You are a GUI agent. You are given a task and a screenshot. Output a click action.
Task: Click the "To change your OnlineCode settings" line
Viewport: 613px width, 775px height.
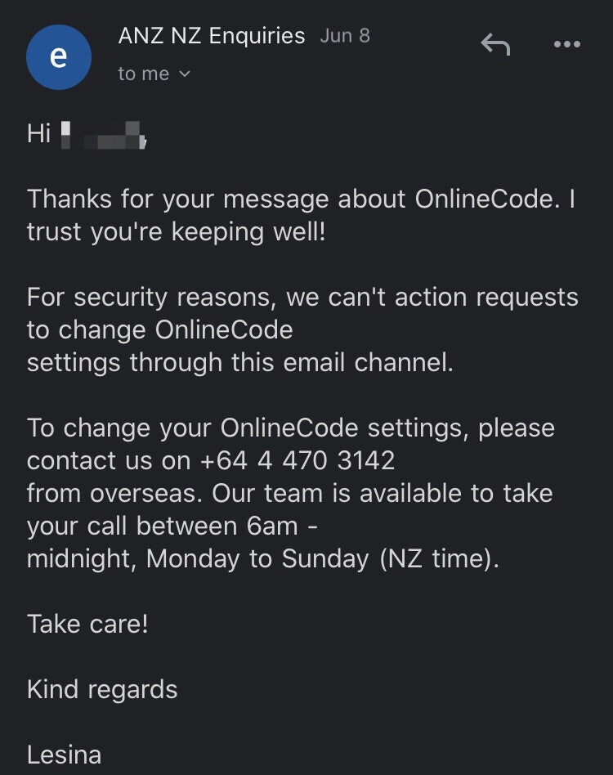[x=290, y=428]
